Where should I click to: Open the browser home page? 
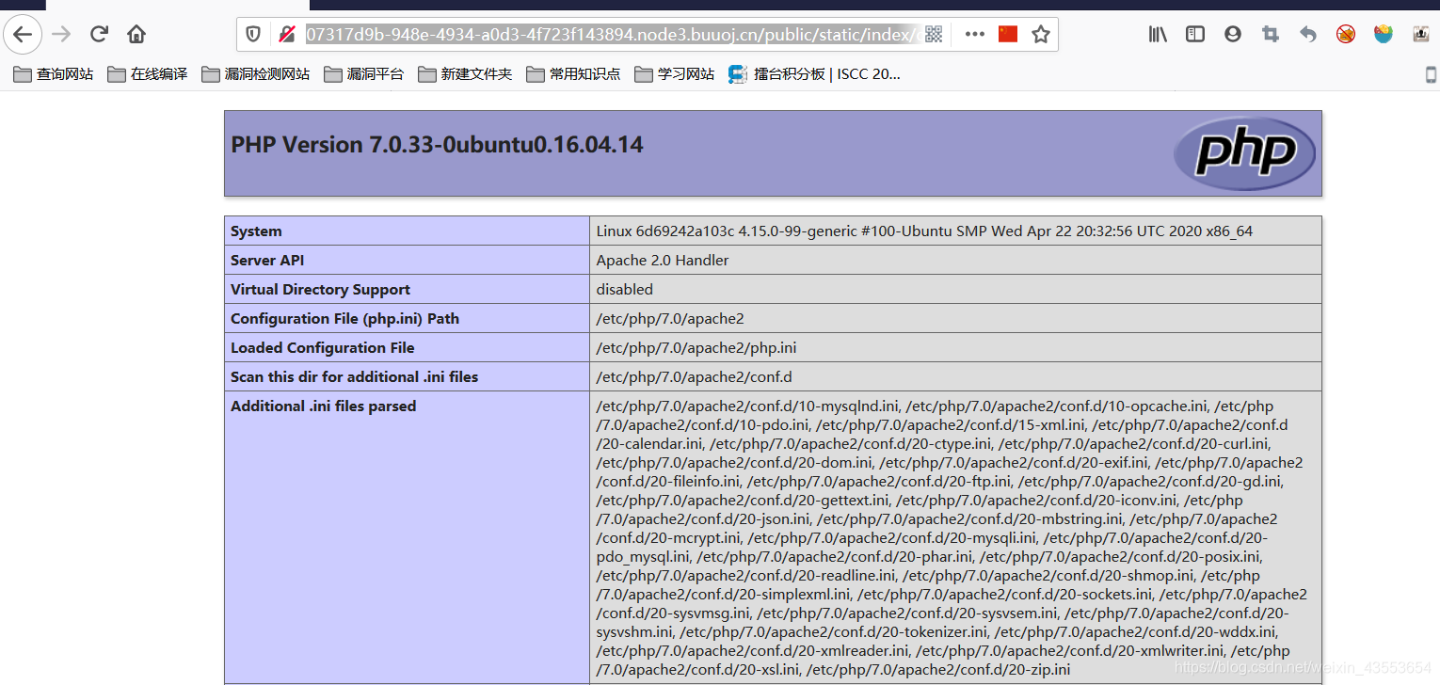(x=136, y=35)
